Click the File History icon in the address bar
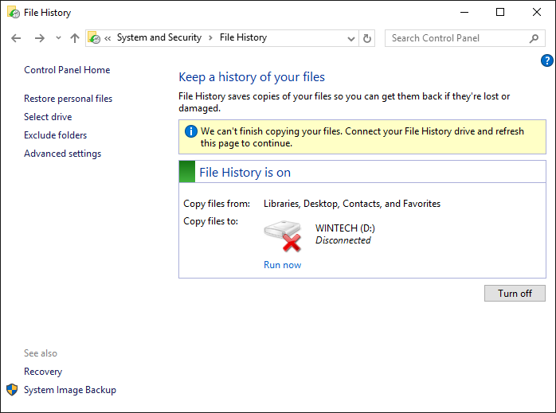Screen dimensions: 556x413 pyautogui.click(x=94, y=38)
